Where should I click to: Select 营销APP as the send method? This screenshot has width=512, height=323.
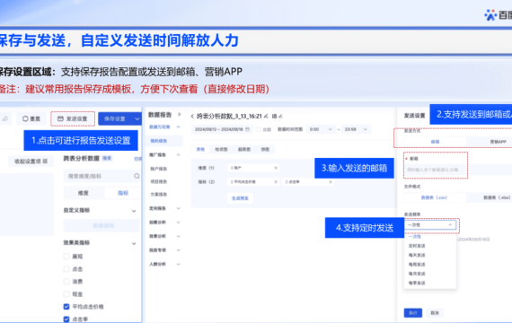tap(490, 142)
